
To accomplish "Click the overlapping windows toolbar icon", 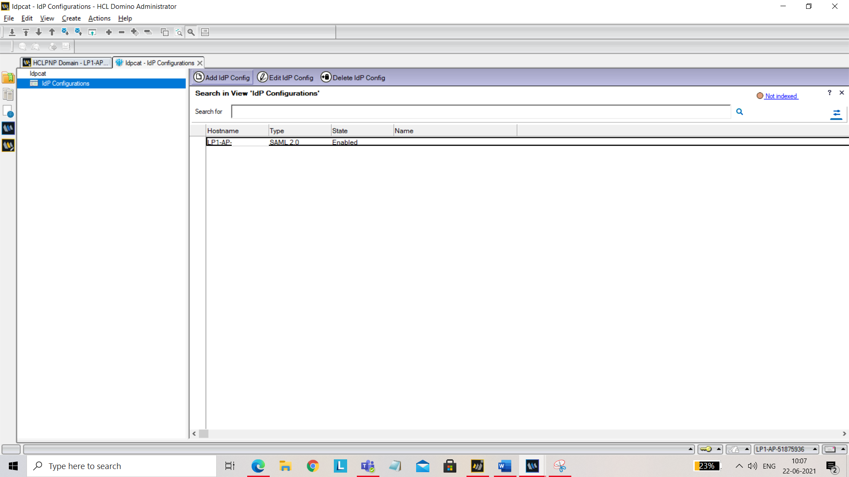I will point(165,32).
